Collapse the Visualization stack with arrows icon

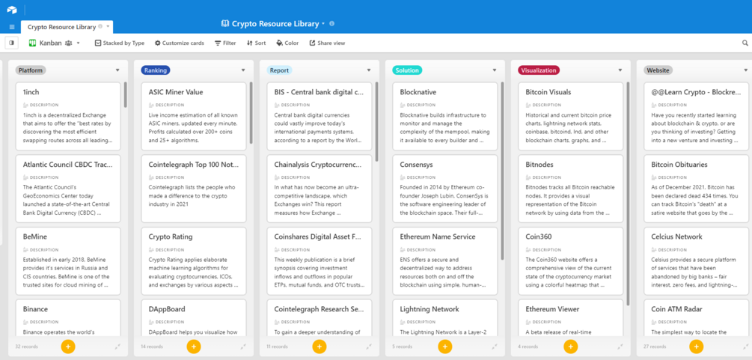(x=620, y=346)
